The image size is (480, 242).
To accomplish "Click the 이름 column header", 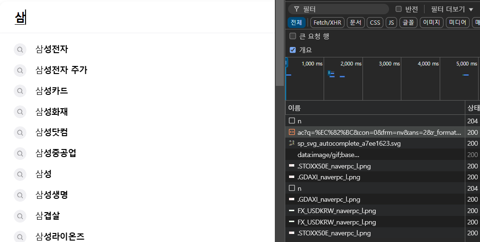I will click(375, 108).
